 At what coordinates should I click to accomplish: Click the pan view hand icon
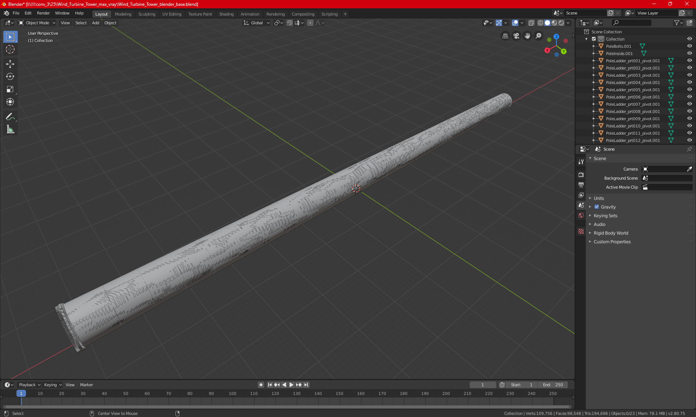point(527,36)
